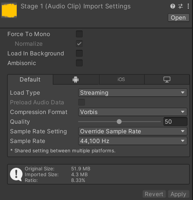Open the three-dot context menu

point(188,6)
